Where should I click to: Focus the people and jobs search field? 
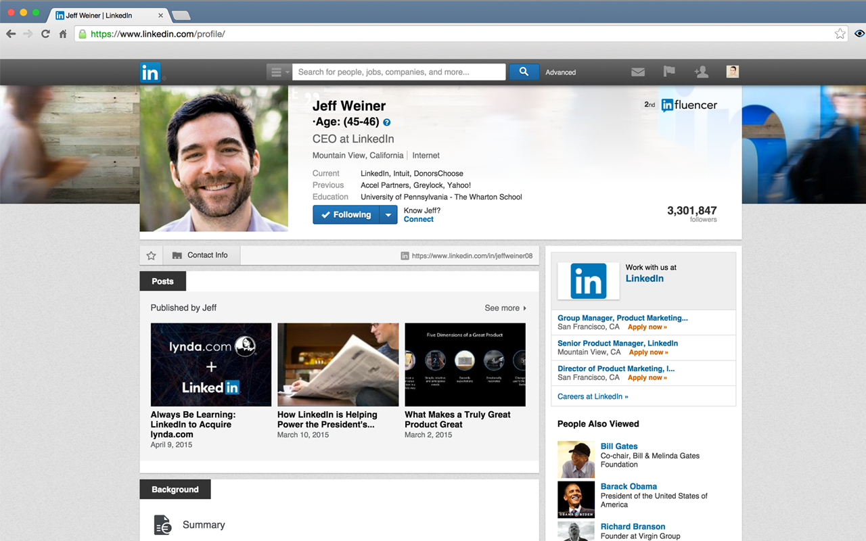[399, 72]
